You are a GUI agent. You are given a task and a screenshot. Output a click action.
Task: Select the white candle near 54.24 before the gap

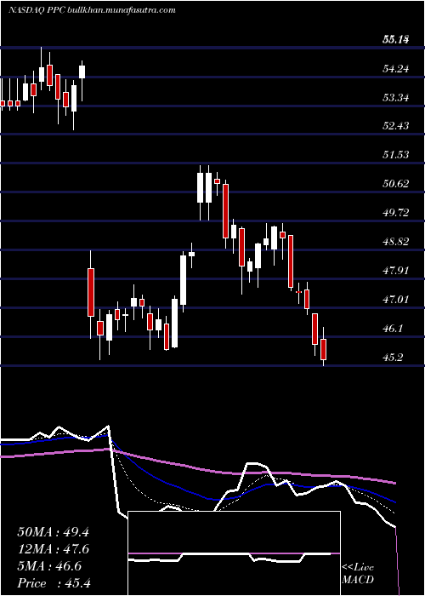point(82,72)
